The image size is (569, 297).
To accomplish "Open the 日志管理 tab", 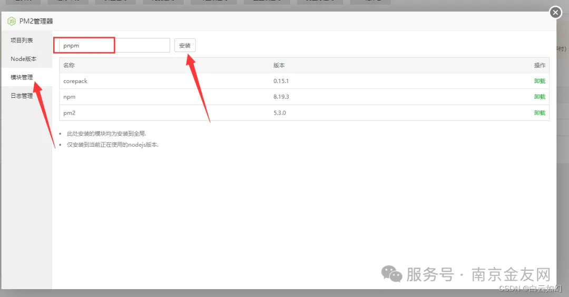I will tap(27, 96).
